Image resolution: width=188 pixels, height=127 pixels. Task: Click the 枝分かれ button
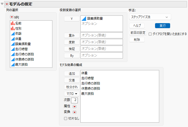[72, 87]
